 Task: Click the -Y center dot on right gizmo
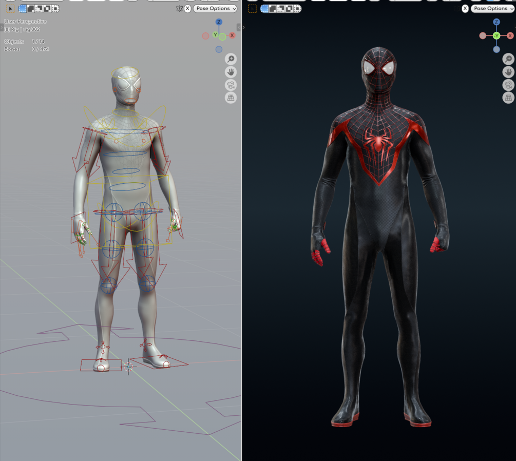496,35
